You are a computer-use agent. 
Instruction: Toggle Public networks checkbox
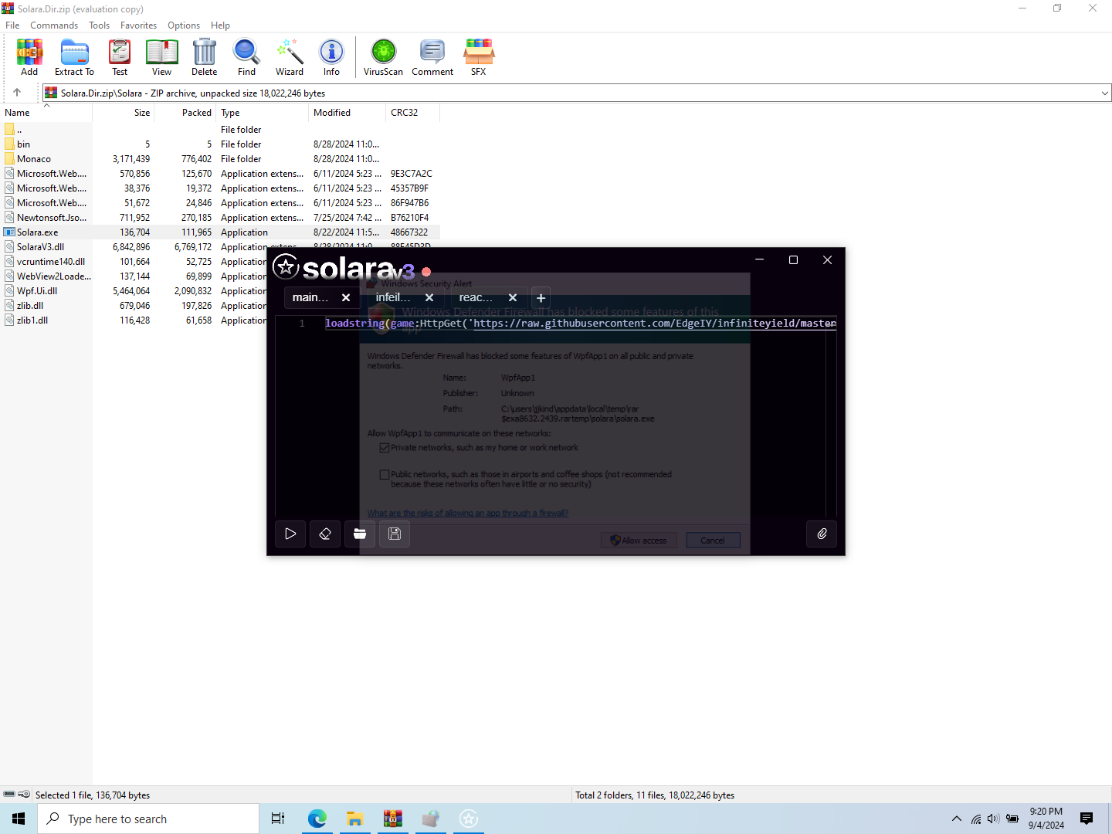(385, 475)
